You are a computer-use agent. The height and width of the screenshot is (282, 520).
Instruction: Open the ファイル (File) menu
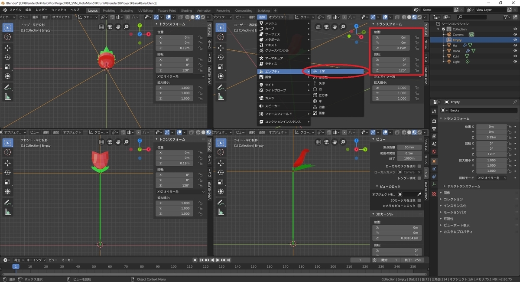pyautogui.click(x=15, y=10)
